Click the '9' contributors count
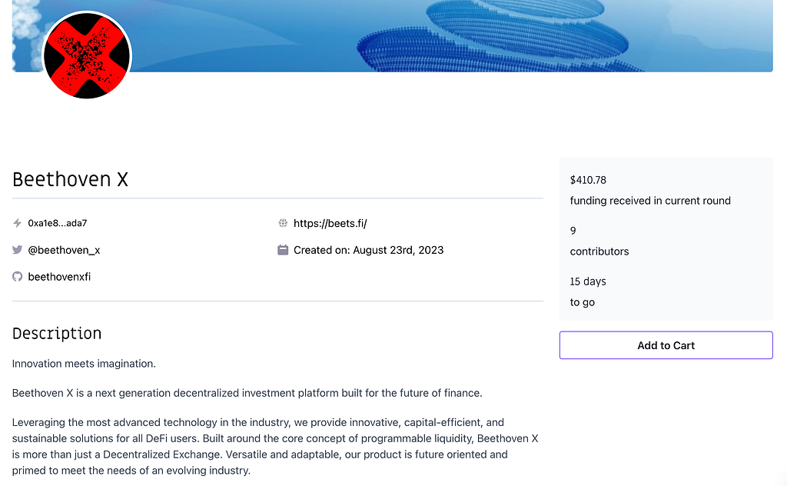Viewport: 787px width, 486px height. point(573,231)
